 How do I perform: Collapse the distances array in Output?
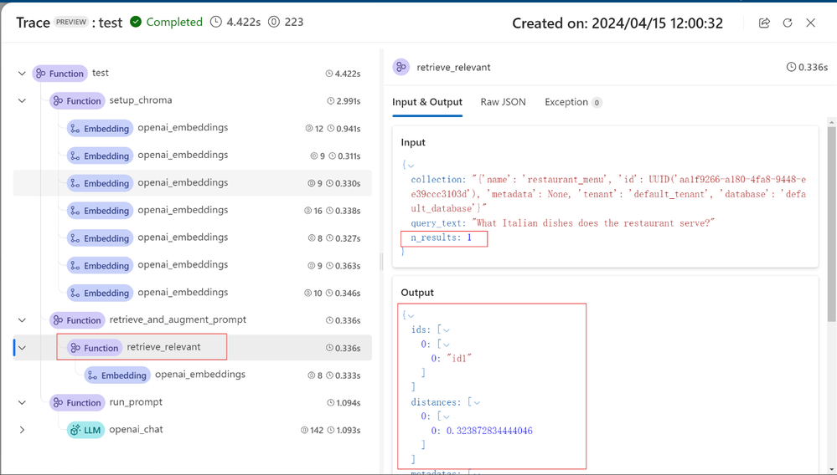point(477,402)
